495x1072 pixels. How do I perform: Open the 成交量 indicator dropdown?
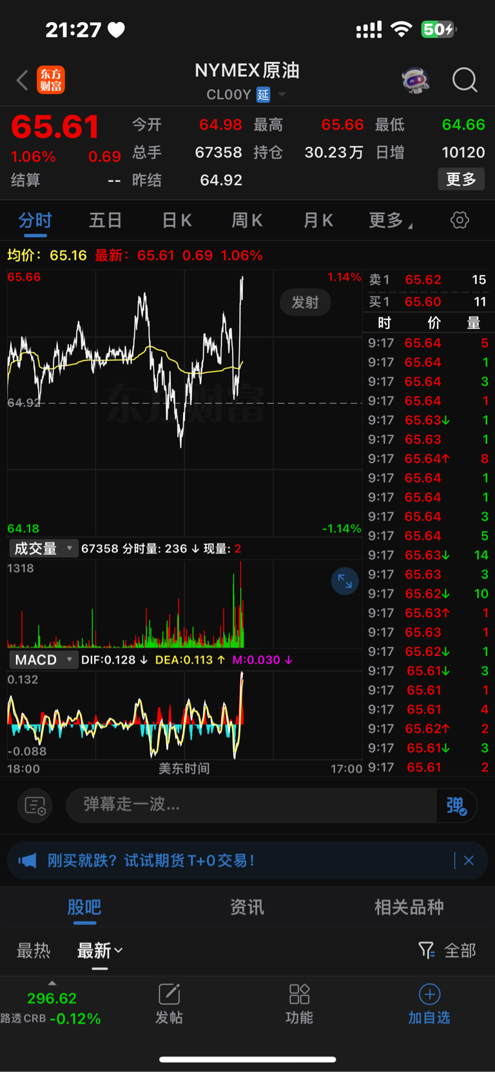[43, 549]
